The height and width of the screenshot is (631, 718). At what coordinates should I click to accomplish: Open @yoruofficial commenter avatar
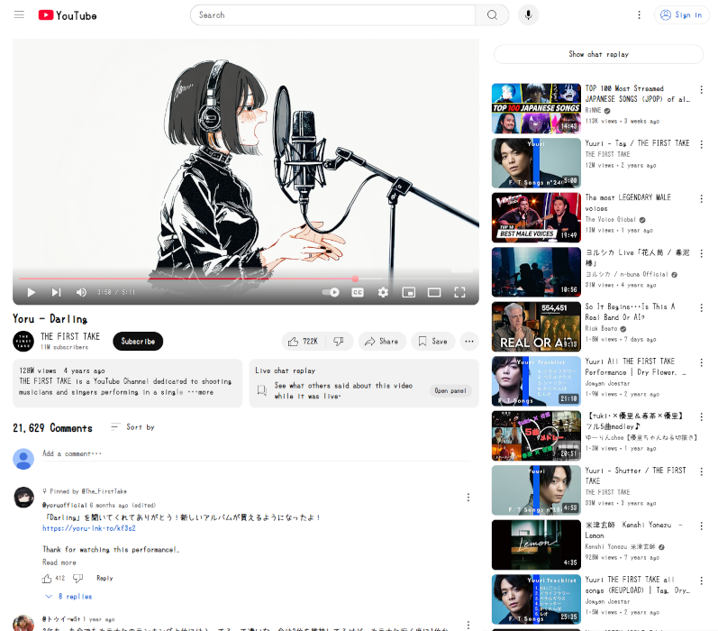[23, 498]
